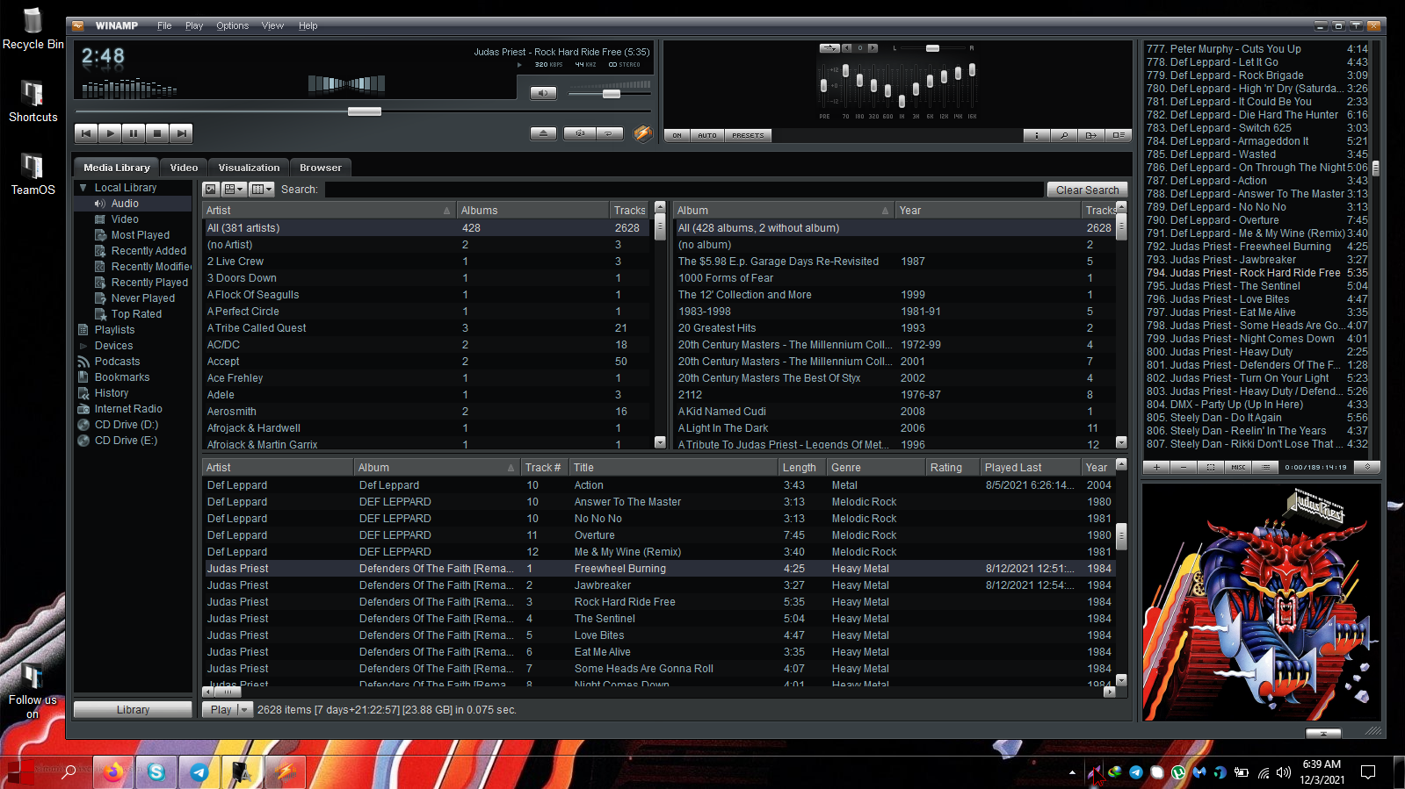The image size is (1405, 789).
Task: Click the album art view mode icon
Action: point(211,190)
